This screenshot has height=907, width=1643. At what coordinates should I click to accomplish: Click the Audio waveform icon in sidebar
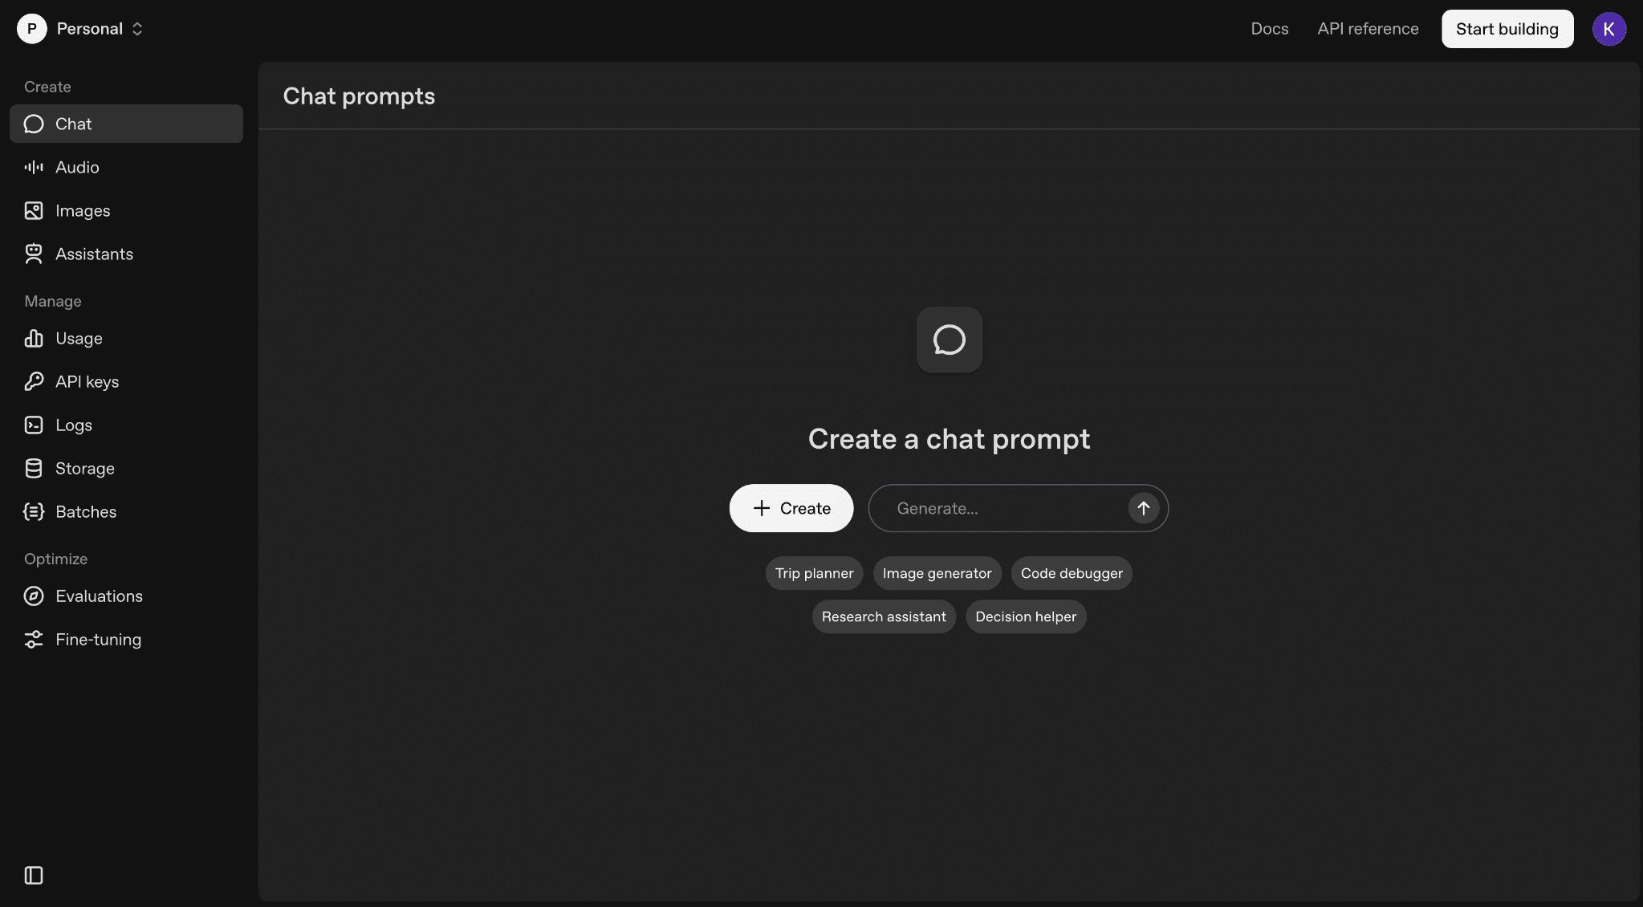34,167
